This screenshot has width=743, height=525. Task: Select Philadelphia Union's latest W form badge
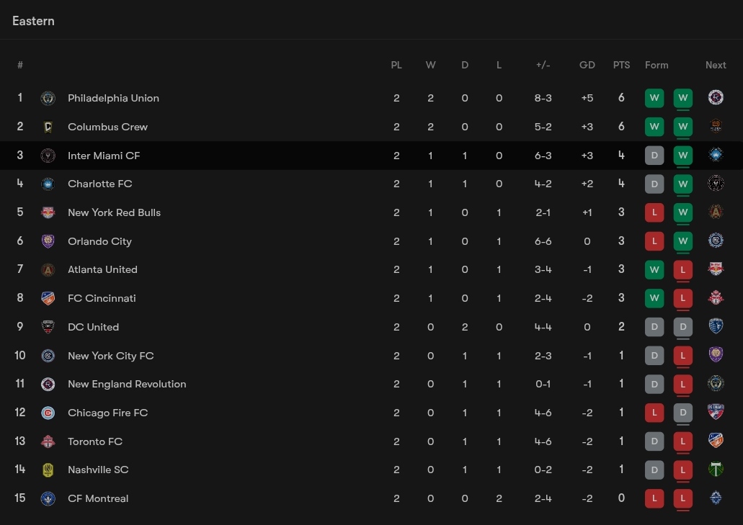682,98
